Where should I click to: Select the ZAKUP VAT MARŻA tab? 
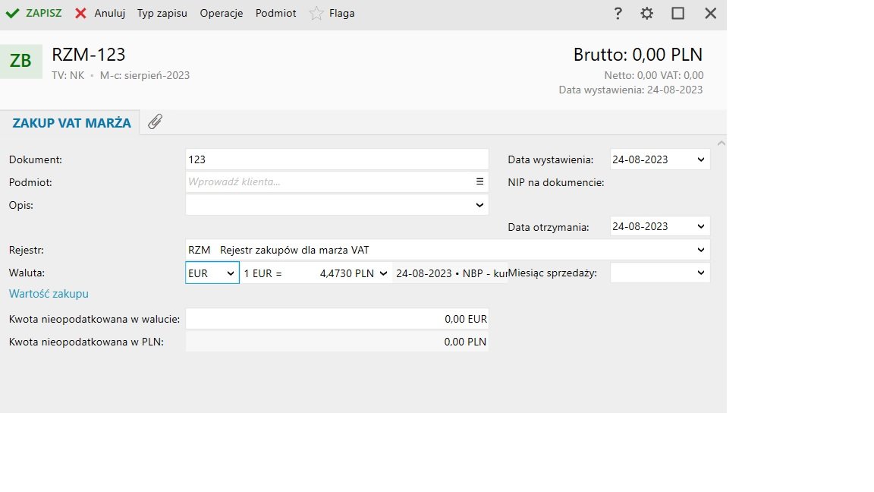coord(71,123)
